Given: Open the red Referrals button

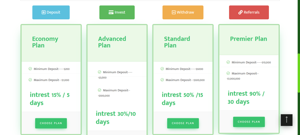Looking at the screenshot, I should click(249, 12).
